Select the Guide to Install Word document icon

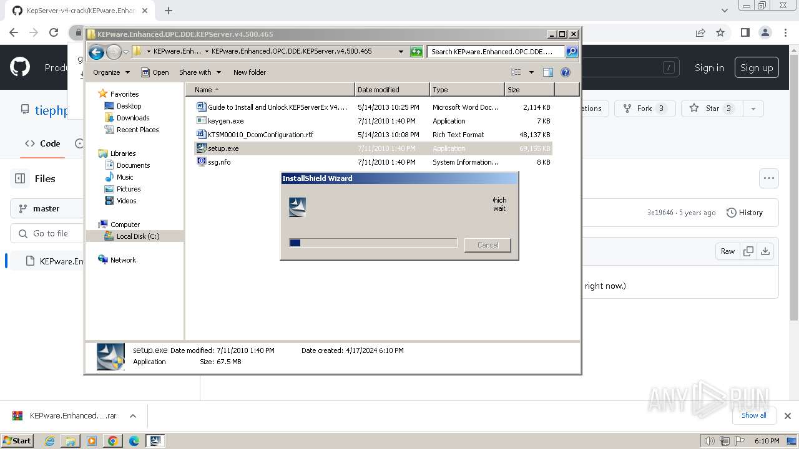(201, 107)
